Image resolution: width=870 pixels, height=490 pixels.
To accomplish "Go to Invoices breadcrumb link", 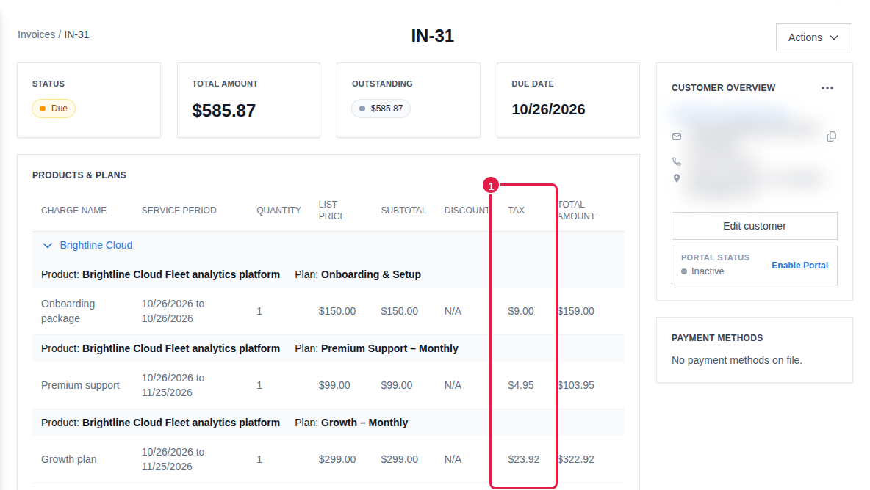I will 36,34.
